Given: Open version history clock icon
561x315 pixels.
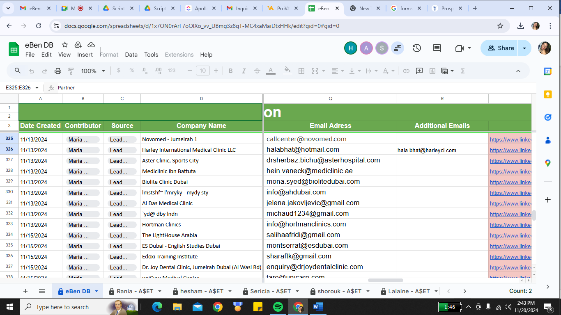Looking at the screenshot, I should click(x=417, y=48).
